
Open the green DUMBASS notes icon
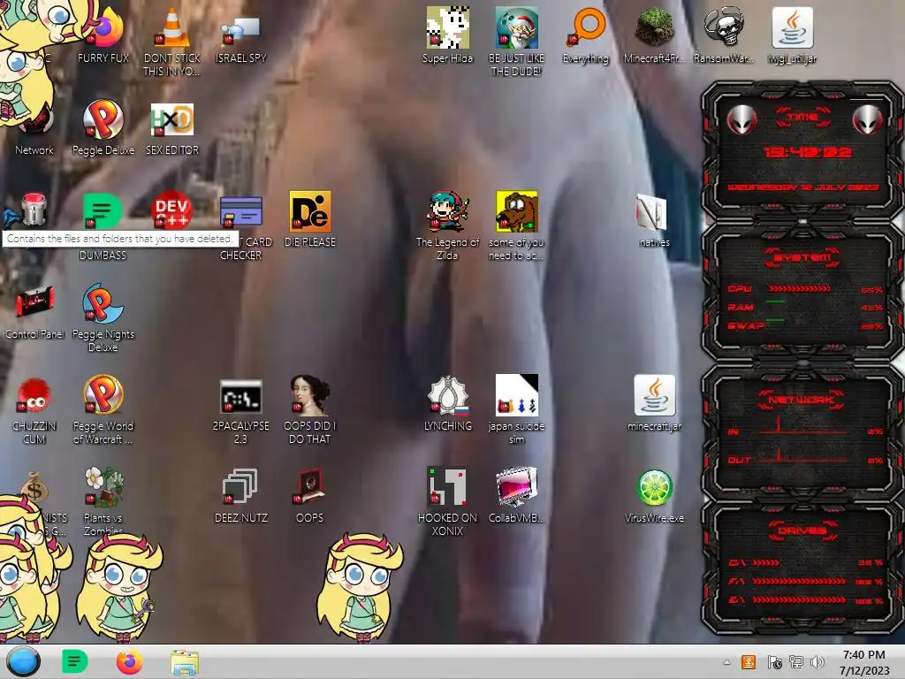(103, 211)
